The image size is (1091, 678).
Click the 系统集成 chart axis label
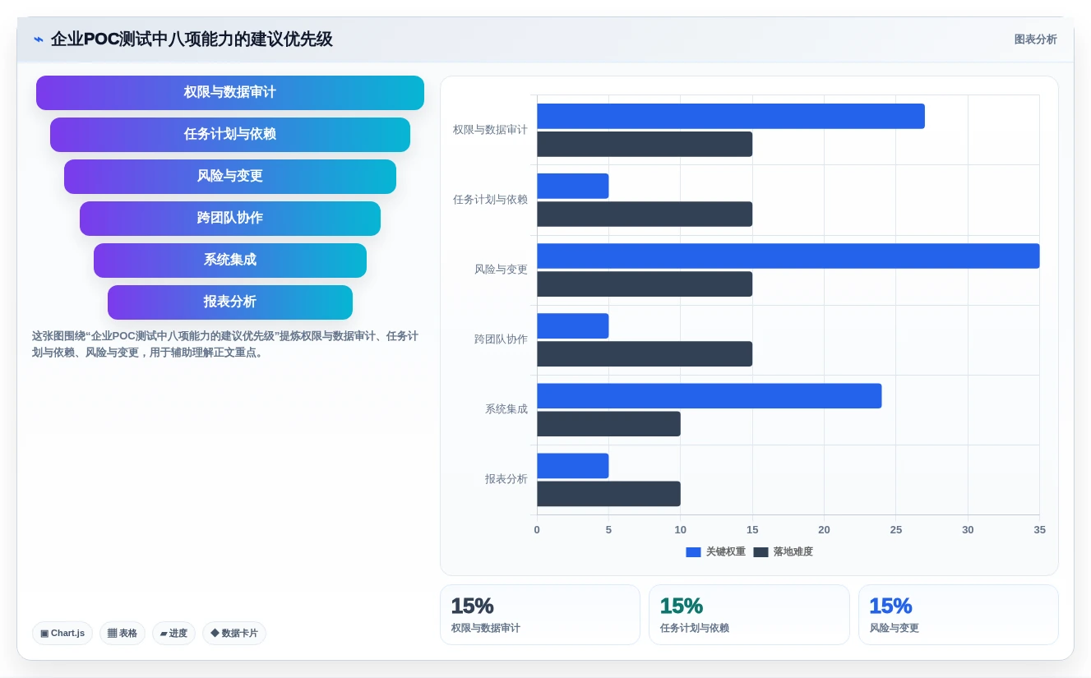[x=506, y=409]
